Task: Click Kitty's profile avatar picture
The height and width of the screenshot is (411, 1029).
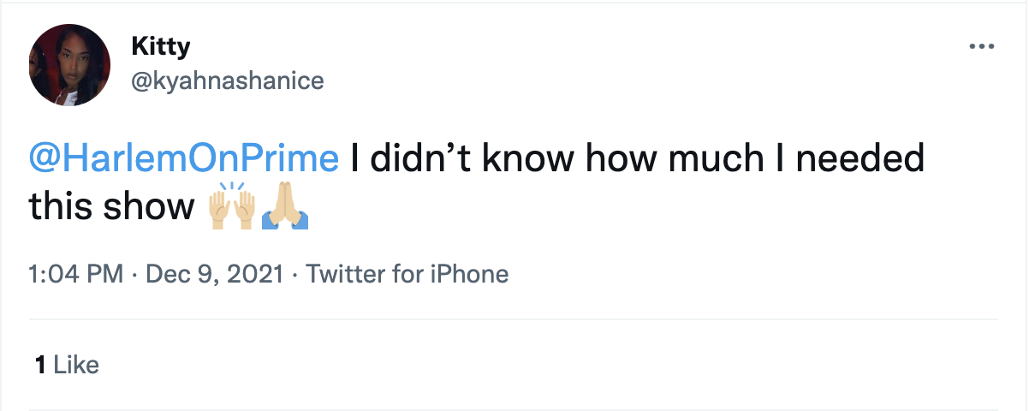Action: (x=69, y=64)
